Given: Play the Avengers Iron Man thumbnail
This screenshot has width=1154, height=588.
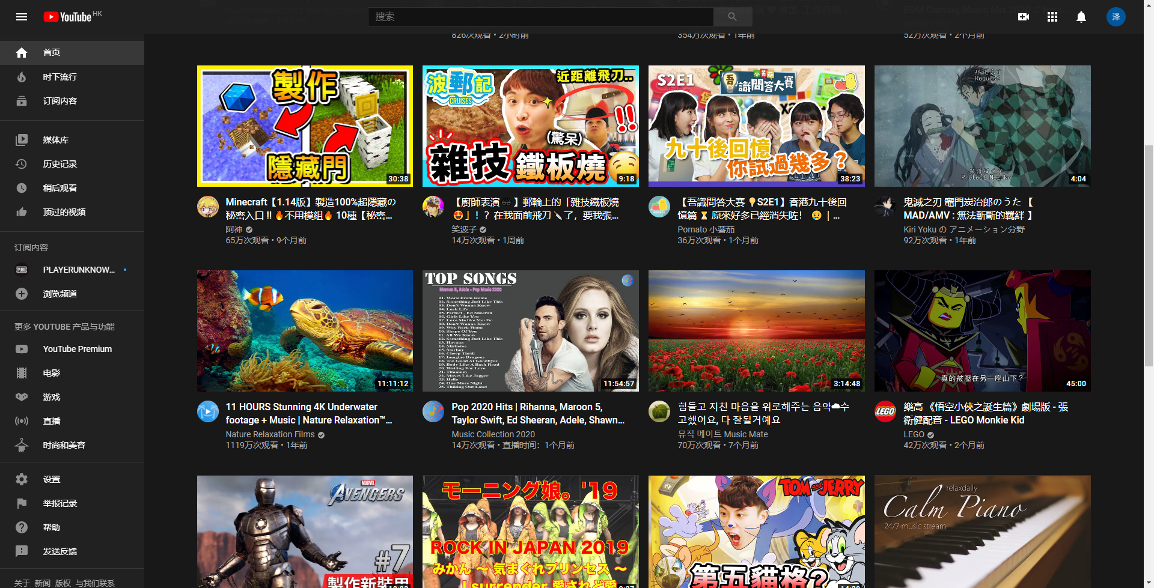Looking at the screenshot, I should (x=305, y=532).
